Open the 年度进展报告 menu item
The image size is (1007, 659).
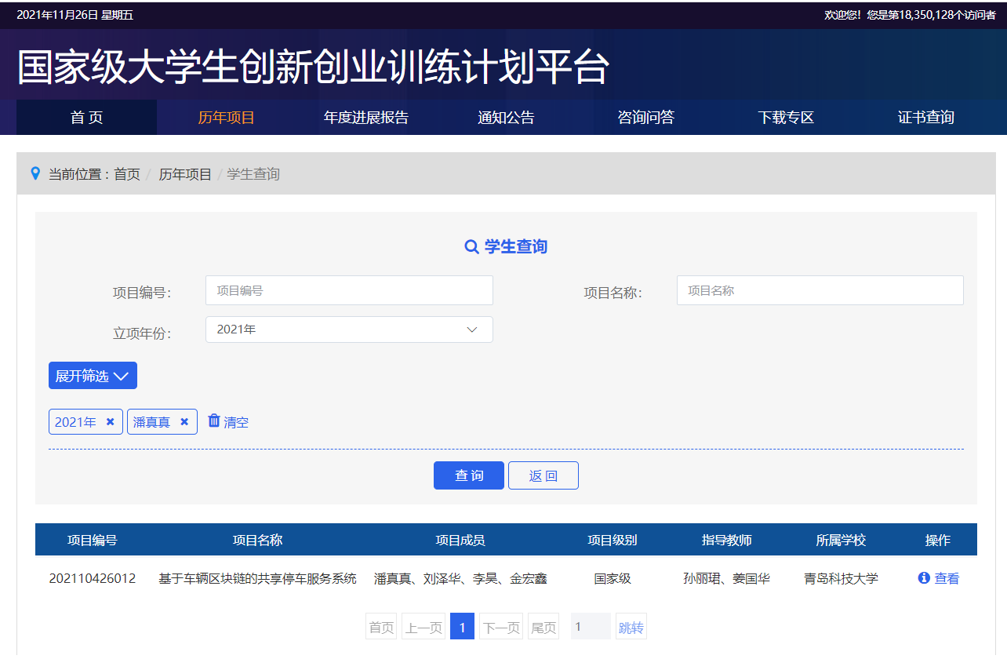click(x=366, y=118)
